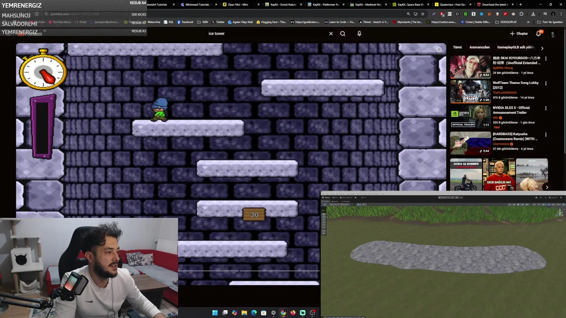The image size is (566, 318).
Task: Expand the bookmarks bar overflow chevron
Action: pyautogui.click(x=528, y=22)
